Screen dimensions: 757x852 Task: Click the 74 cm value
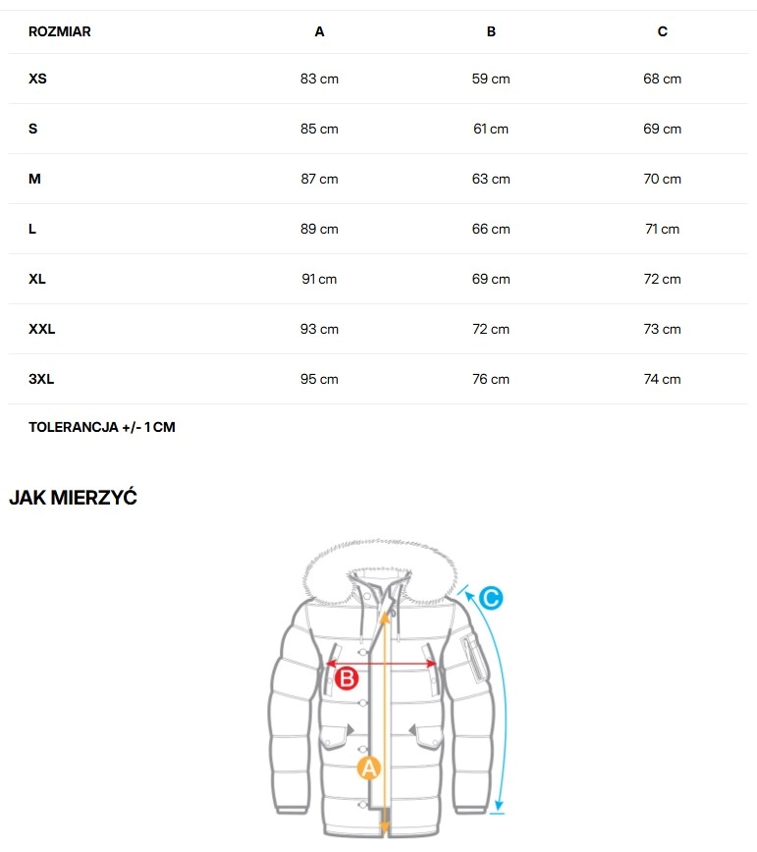pyautogui.click(x=663, y=379)
